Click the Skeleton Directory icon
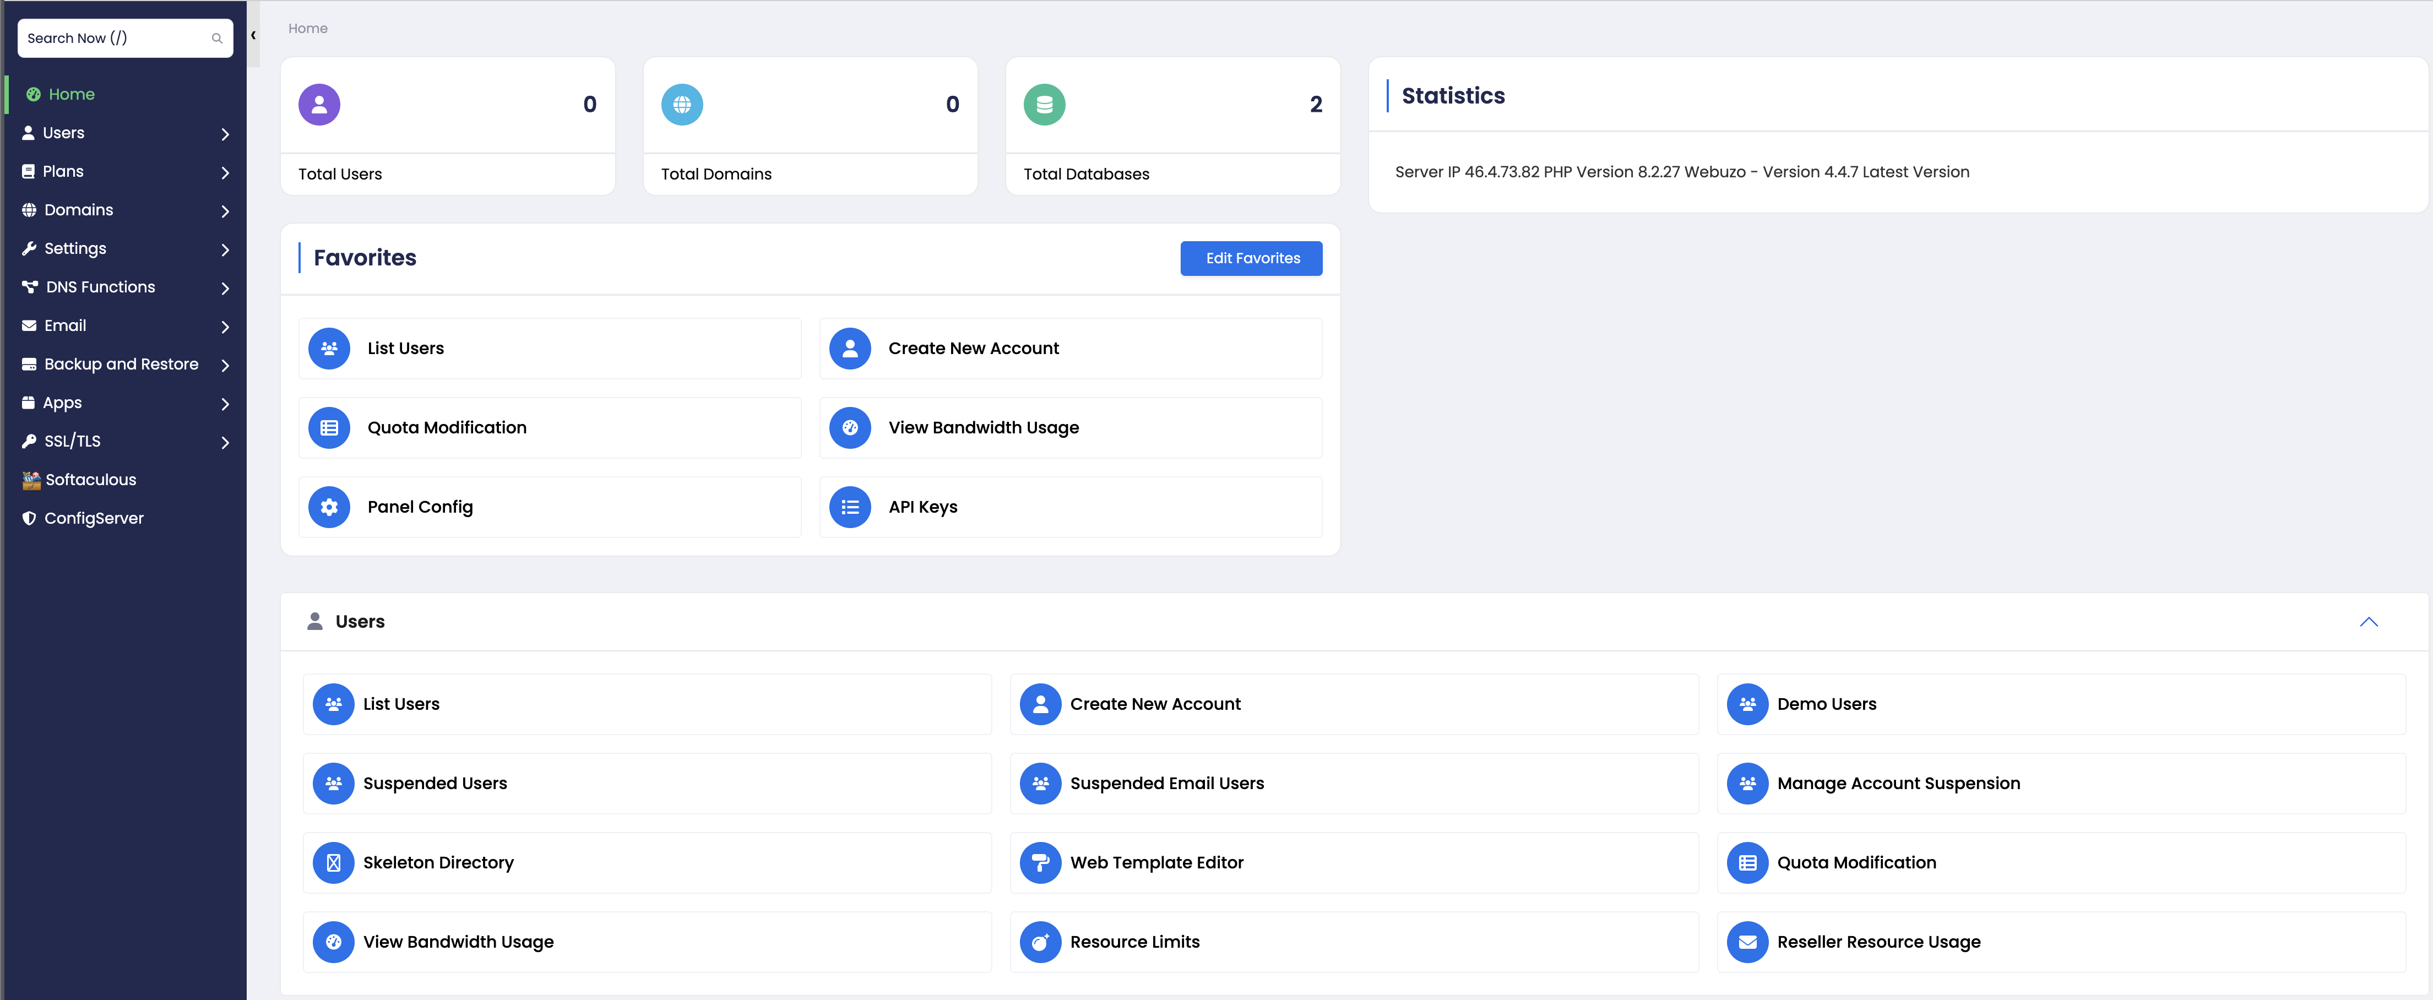 [333, 862]
